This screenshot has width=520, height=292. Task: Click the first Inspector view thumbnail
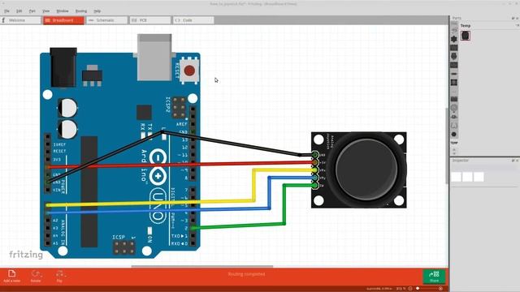point(457,177)
